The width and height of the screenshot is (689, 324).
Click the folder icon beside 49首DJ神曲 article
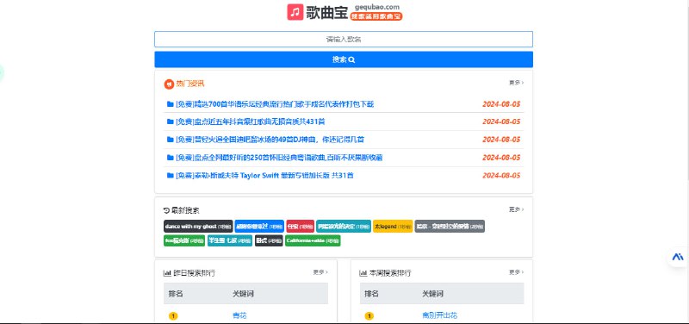tap(170, 140)
